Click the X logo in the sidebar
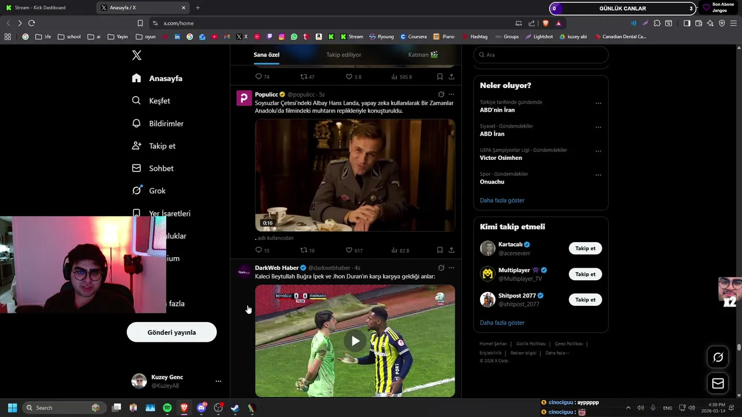742x417 pixels. (137, 56)
